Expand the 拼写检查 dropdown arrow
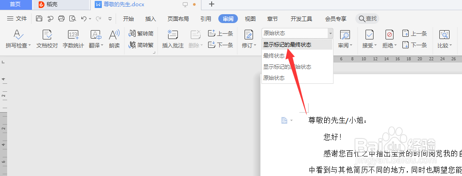This screenshot has width=462, height=176. pos(29,46)
